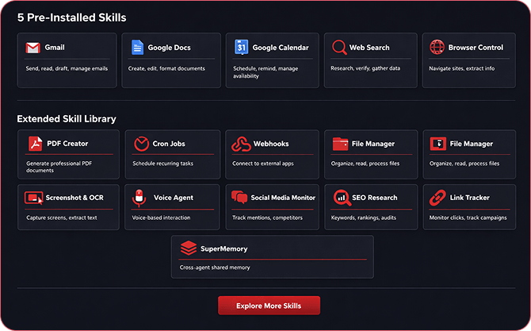The image size is (531, 331).
Task: Click the Google Calendar icon
Action: coord(242,48)
